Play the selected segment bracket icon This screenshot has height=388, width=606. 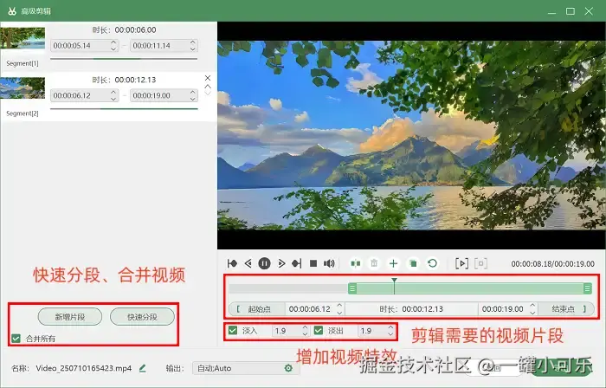(461, 263)
